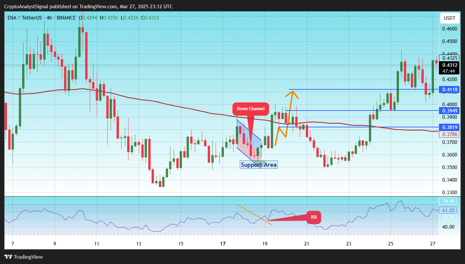Click the 25 date on time axis

point(390,244)
